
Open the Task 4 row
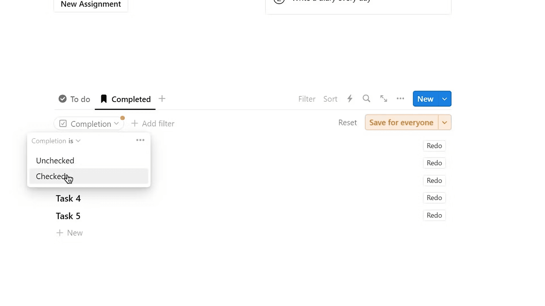coord(68,199)
